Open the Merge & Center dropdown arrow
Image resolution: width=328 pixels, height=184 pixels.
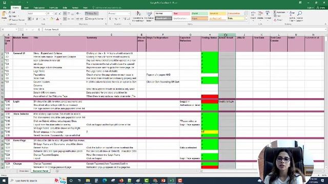click(x=105, y=19)
